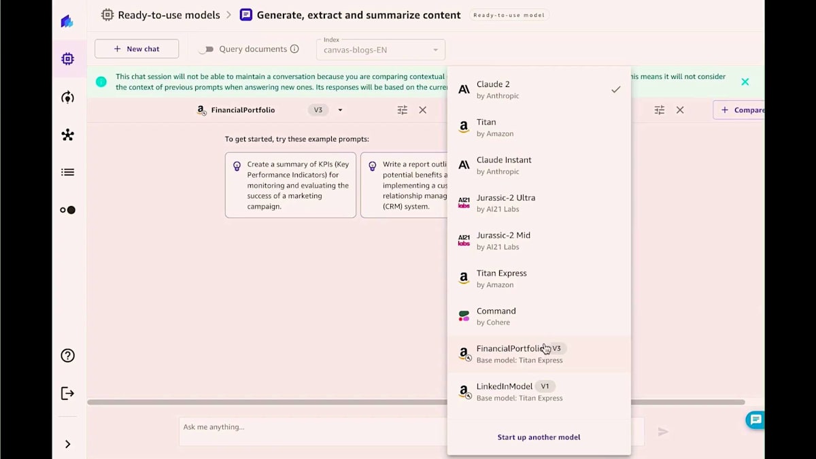
Task: Select the FinancialPortfolio V3 custom model
Action: click(539, 354)
